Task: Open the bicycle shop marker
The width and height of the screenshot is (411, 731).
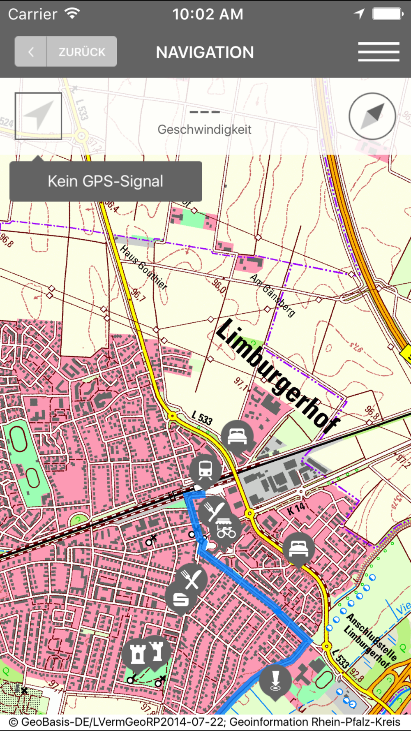Action: (225, 531)
